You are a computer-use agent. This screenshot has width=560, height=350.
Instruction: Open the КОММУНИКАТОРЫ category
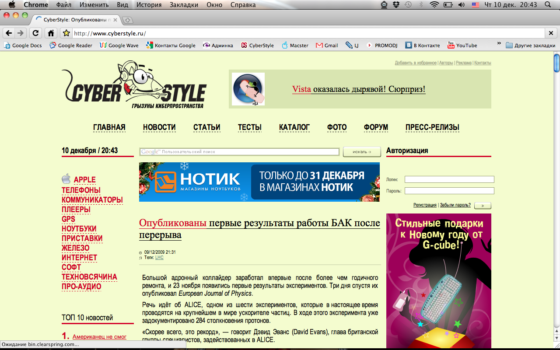92,200
